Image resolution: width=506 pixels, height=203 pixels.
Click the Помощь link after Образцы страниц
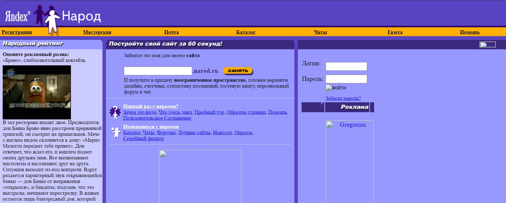[277, 112]
